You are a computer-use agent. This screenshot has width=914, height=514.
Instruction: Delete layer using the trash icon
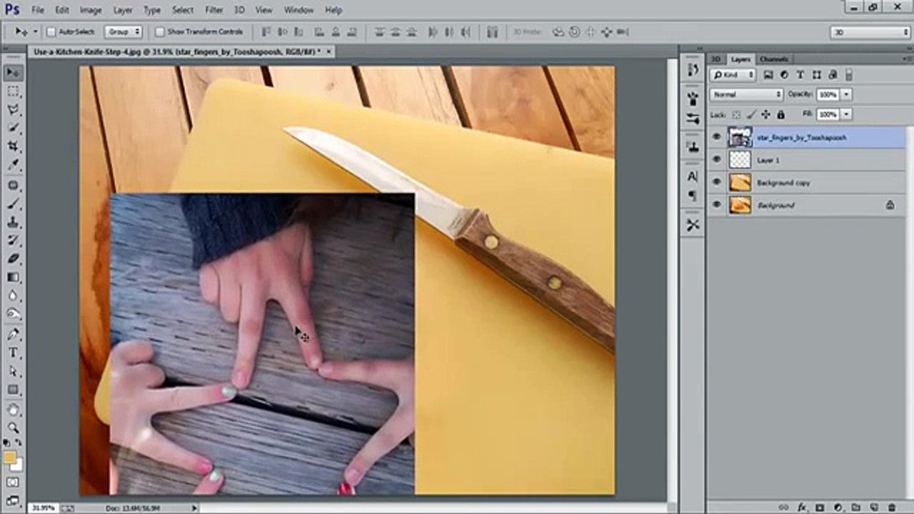click(x=891, y=507)
